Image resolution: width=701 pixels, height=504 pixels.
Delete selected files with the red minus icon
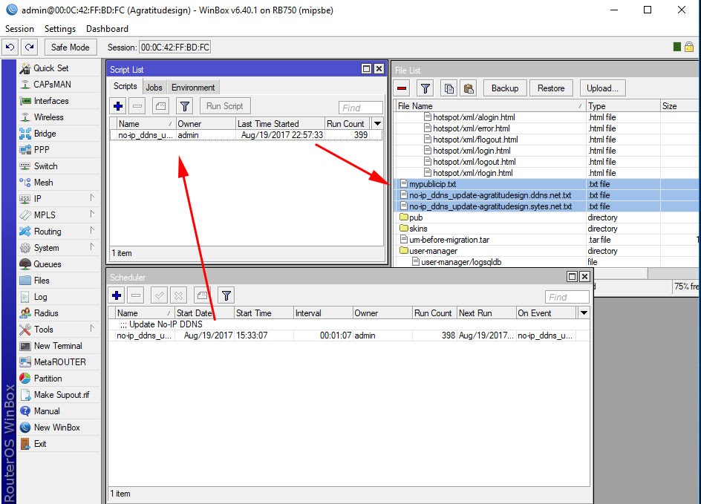coord(402,88)
